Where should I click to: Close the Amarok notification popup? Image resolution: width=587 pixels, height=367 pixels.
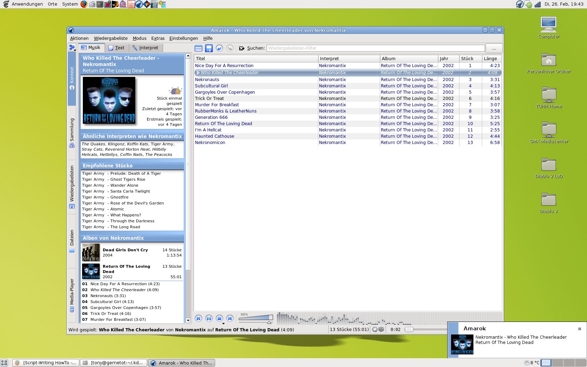(x=580, y=329)
